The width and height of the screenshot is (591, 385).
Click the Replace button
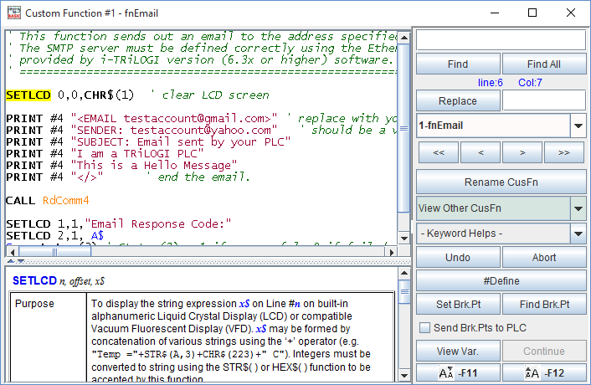pyautogui.click(x=458, y=101)
